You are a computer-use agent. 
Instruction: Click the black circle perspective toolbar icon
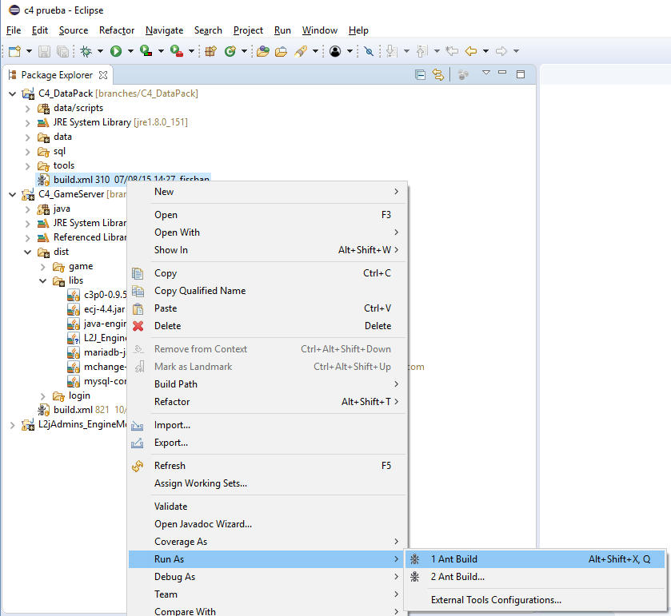click(336, 51)
